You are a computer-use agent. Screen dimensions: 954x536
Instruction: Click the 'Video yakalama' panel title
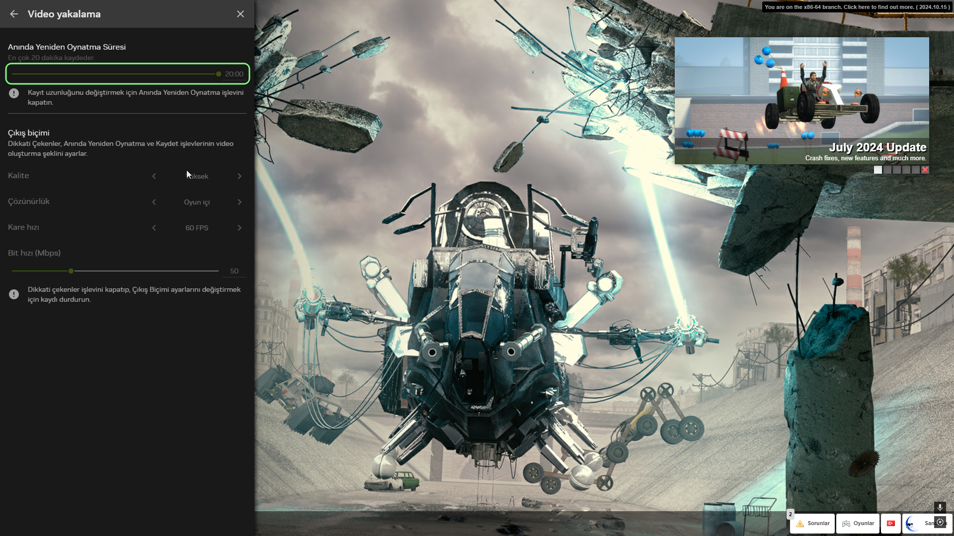point(64,14)
